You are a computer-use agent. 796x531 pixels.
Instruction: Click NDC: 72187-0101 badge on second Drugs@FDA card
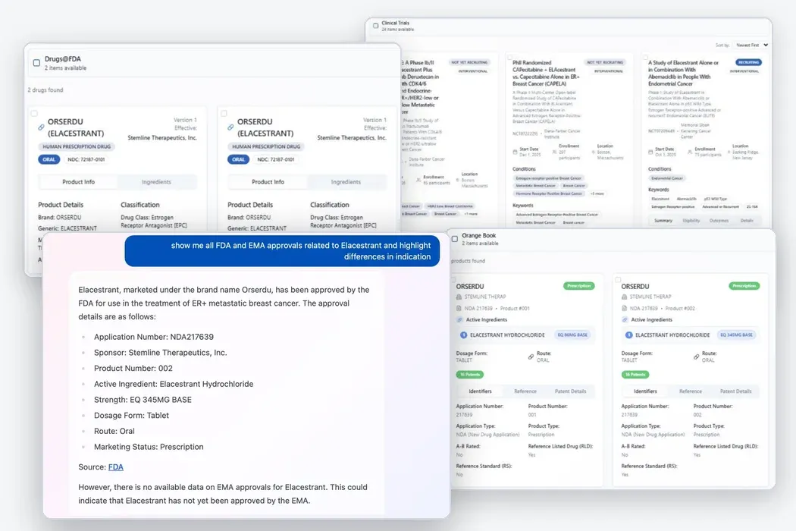[276, 159]
